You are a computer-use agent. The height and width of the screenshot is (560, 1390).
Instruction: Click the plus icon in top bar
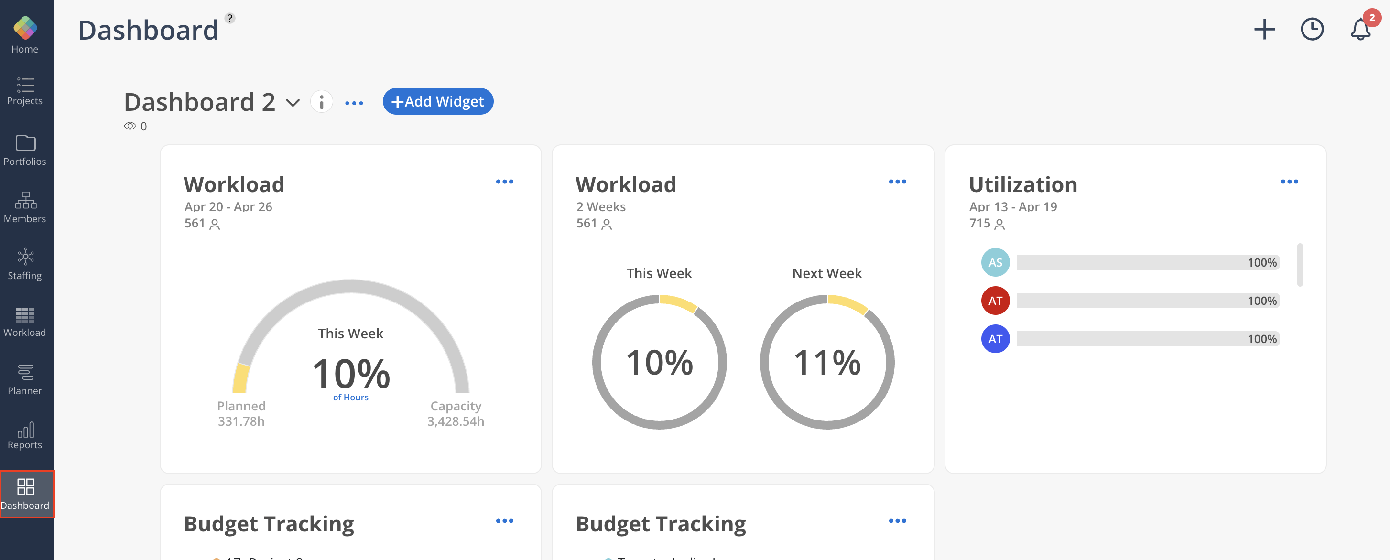[1264, 30]
